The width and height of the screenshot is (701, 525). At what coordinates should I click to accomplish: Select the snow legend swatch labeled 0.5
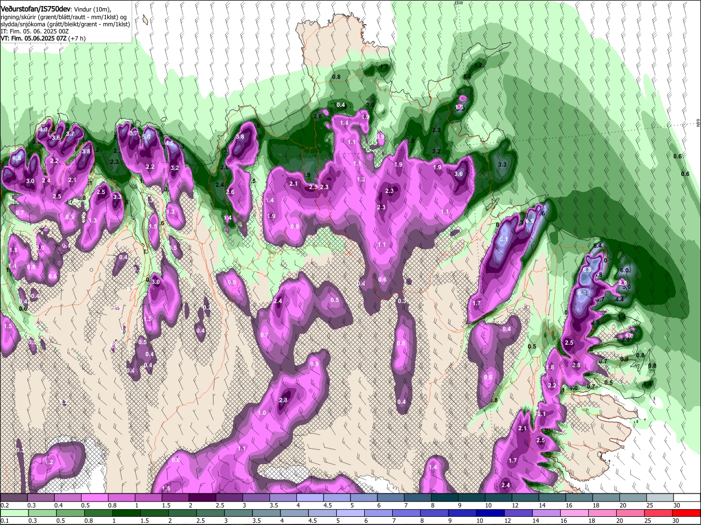95,497
